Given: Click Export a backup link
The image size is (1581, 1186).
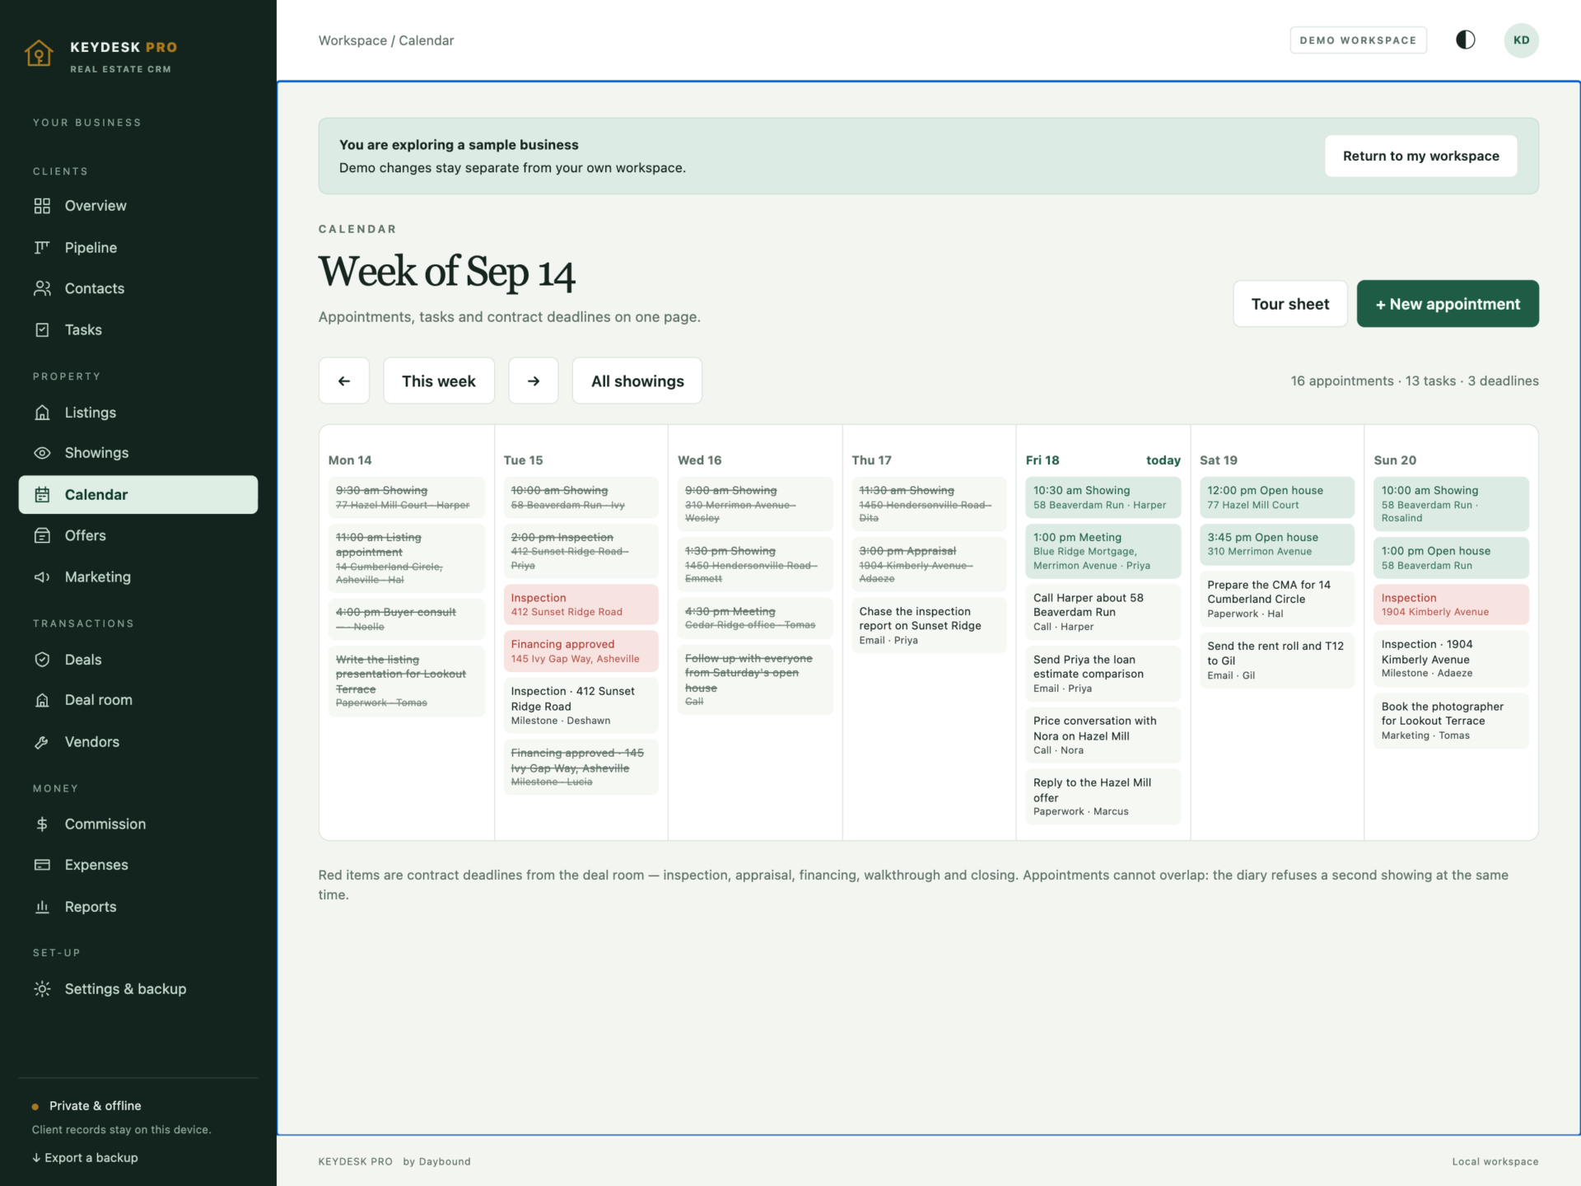Looking at the screenshot, I should [x=85, y=1157].
